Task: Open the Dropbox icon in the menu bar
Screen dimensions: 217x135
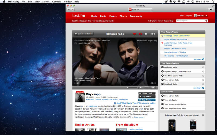Action: [174, 2]
